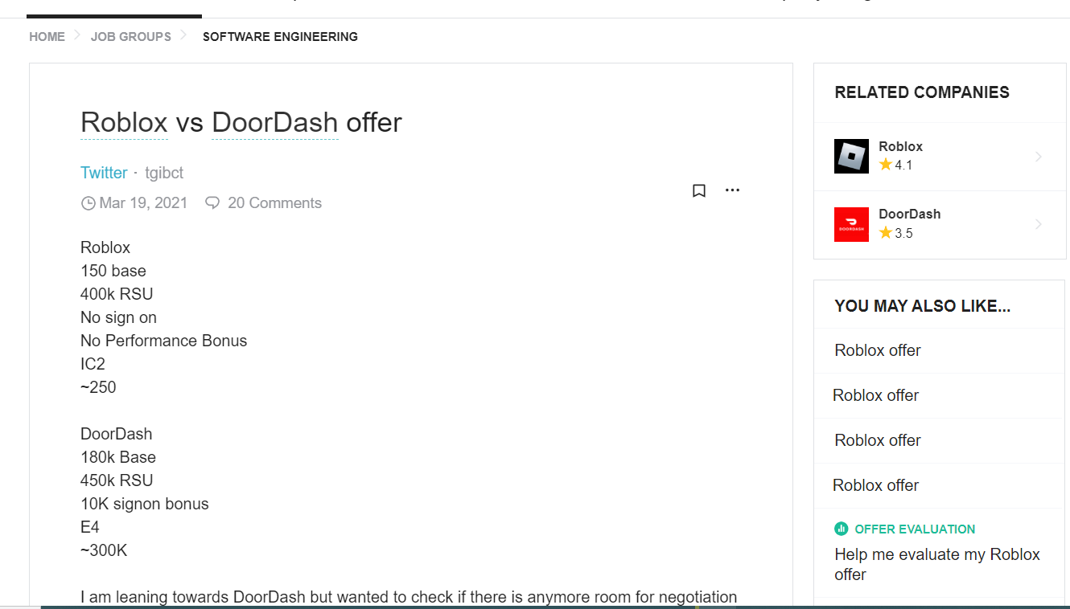Open Help me evaluate my Roblox offer
Viewport: 1070px width, 609px height.
pyautogui.click(x=937, y=564)
